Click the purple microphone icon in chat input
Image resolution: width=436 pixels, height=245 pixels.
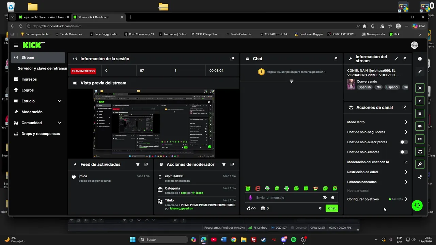250,198
